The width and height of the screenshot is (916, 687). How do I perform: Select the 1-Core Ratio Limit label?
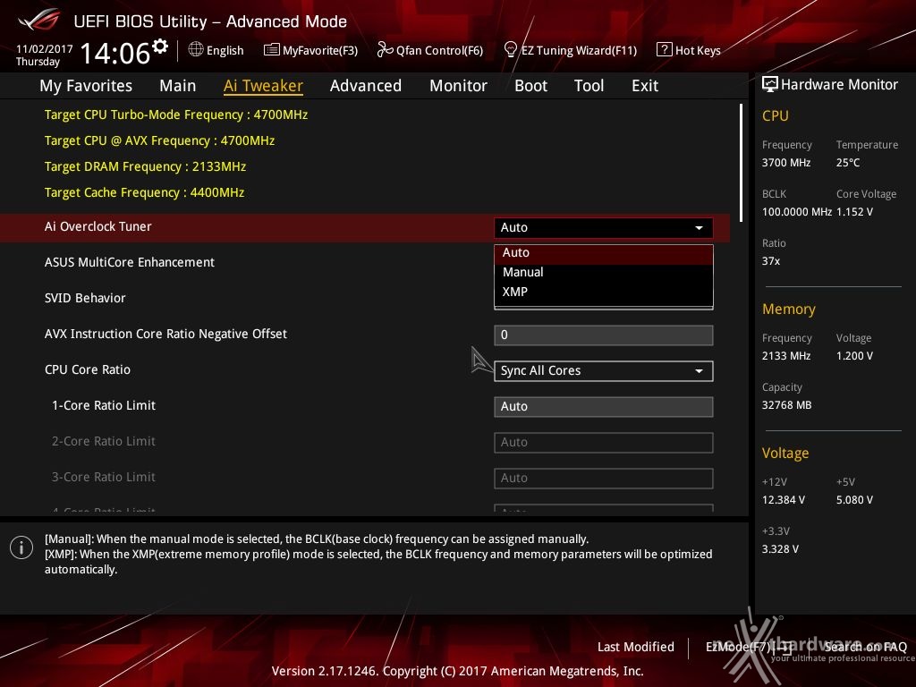point(104,405)
